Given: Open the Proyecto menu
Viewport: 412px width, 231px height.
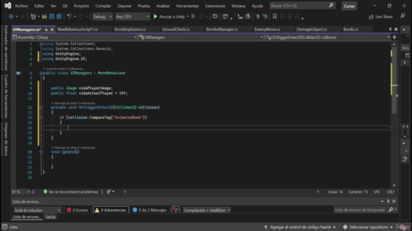Looking at the screenshot, I should pos(81,6).
